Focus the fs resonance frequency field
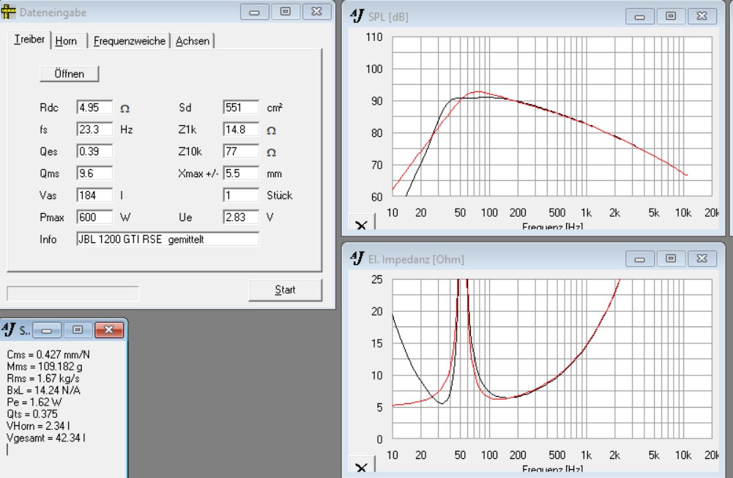733x478 pixels. click(94, 130)
